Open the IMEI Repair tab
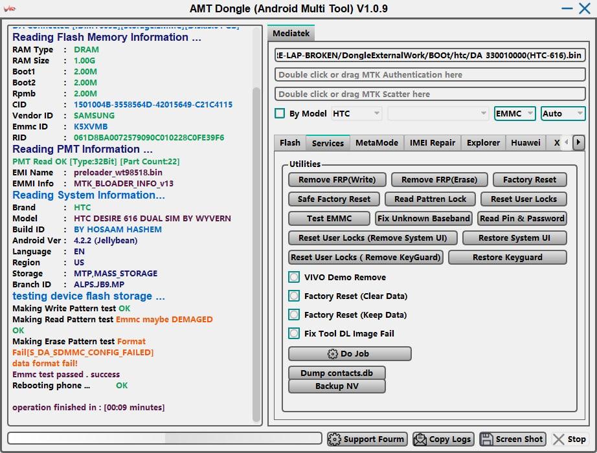Screen dimensions: 597x453 tap(433, 143)
